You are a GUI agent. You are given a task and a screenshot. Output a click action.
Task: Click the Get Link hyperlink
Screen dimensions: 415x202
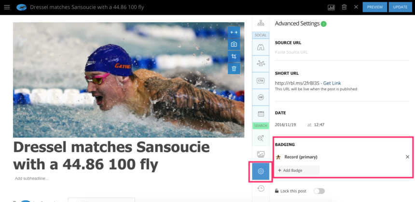[x=332, y=83]
